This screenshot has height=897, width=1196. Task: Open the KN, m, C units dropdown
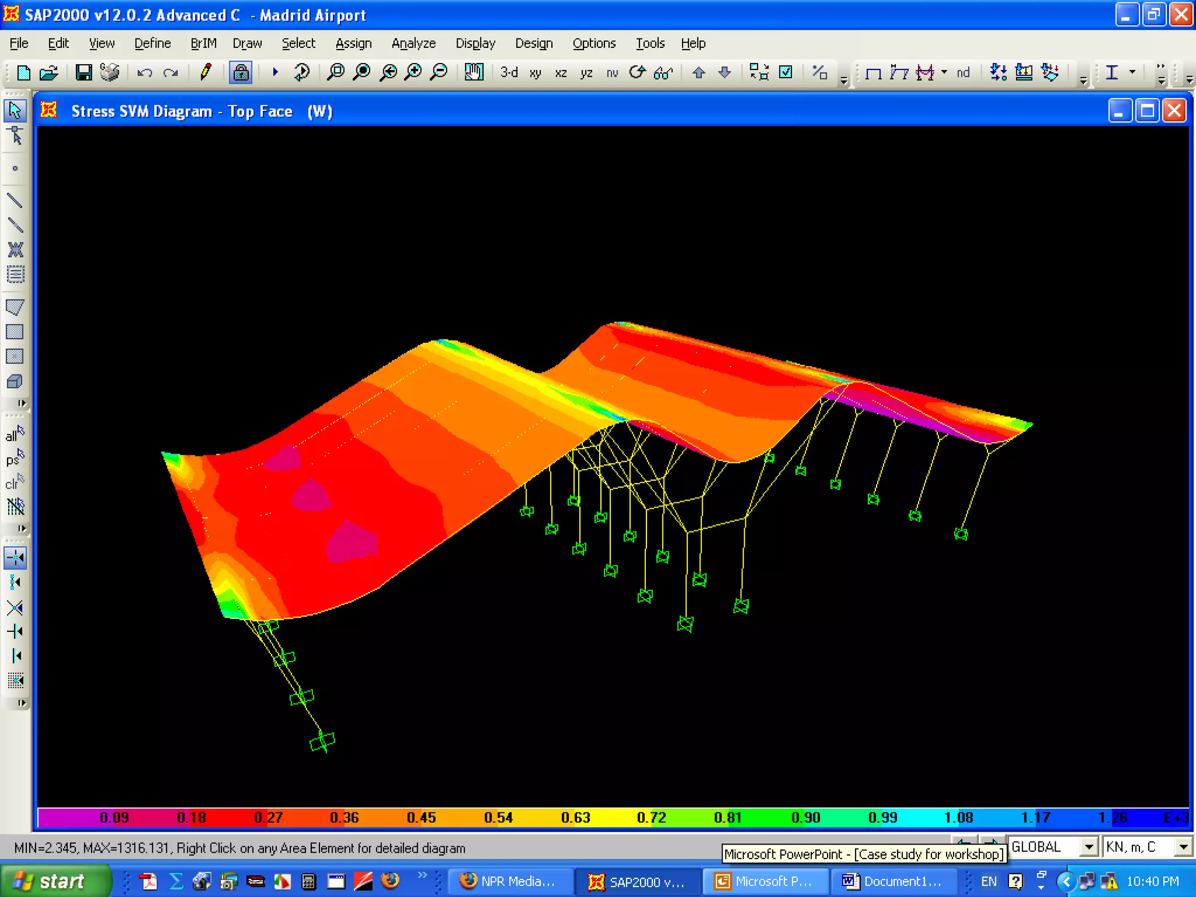click(x=1183, y=847)
